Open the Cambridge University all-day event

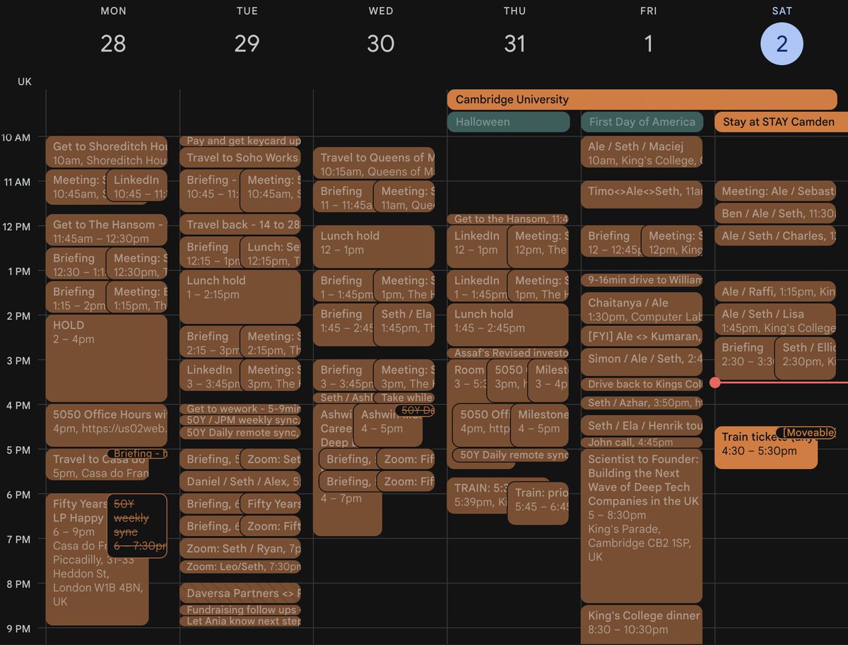642,100
